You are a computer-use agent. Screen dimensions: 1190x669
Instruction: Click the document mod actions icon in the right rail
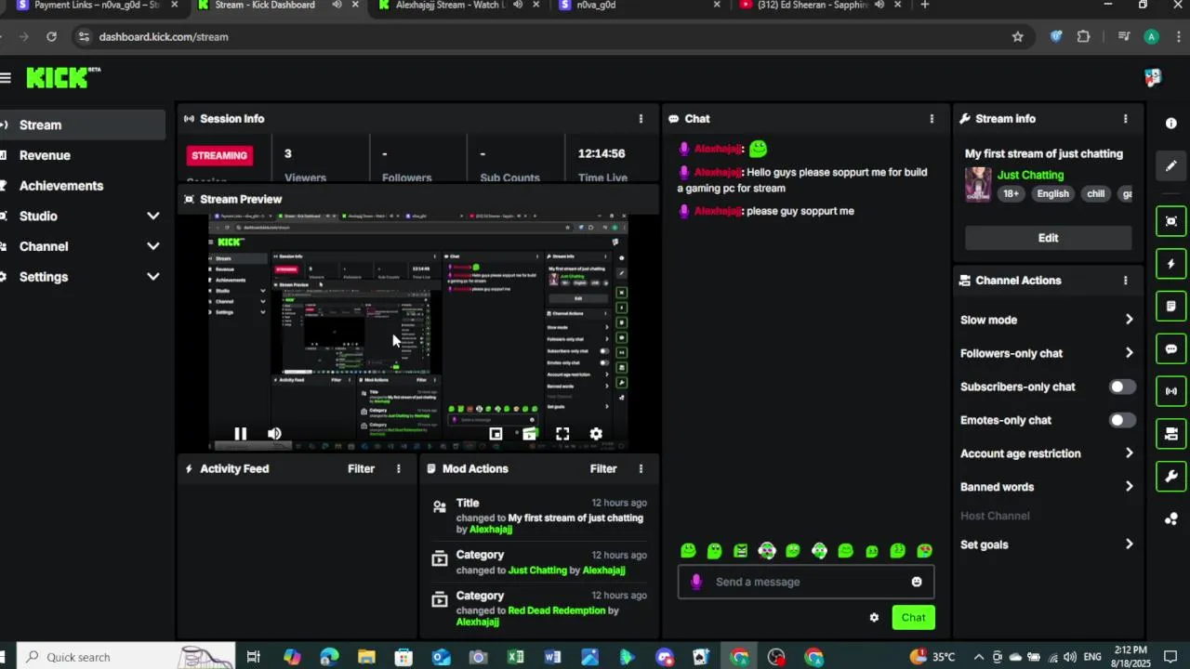coord(1170,306)
